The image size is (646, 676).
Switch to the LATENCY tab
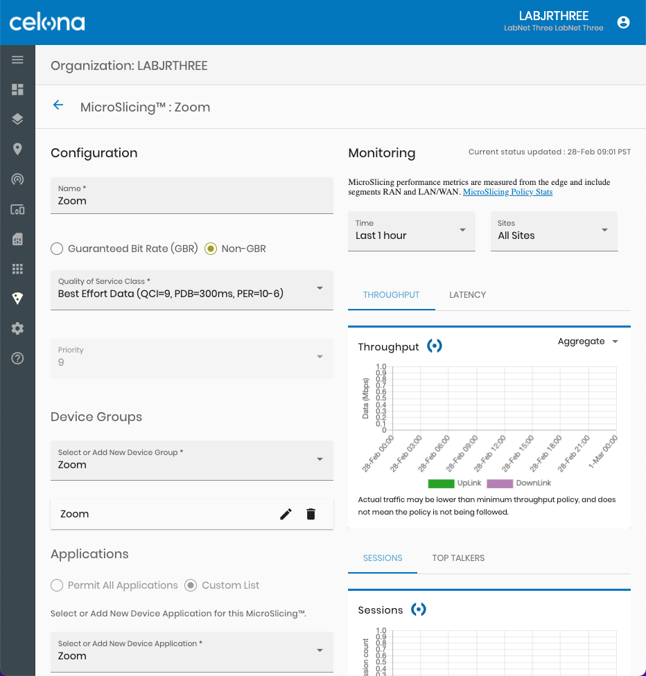point(467,295)
